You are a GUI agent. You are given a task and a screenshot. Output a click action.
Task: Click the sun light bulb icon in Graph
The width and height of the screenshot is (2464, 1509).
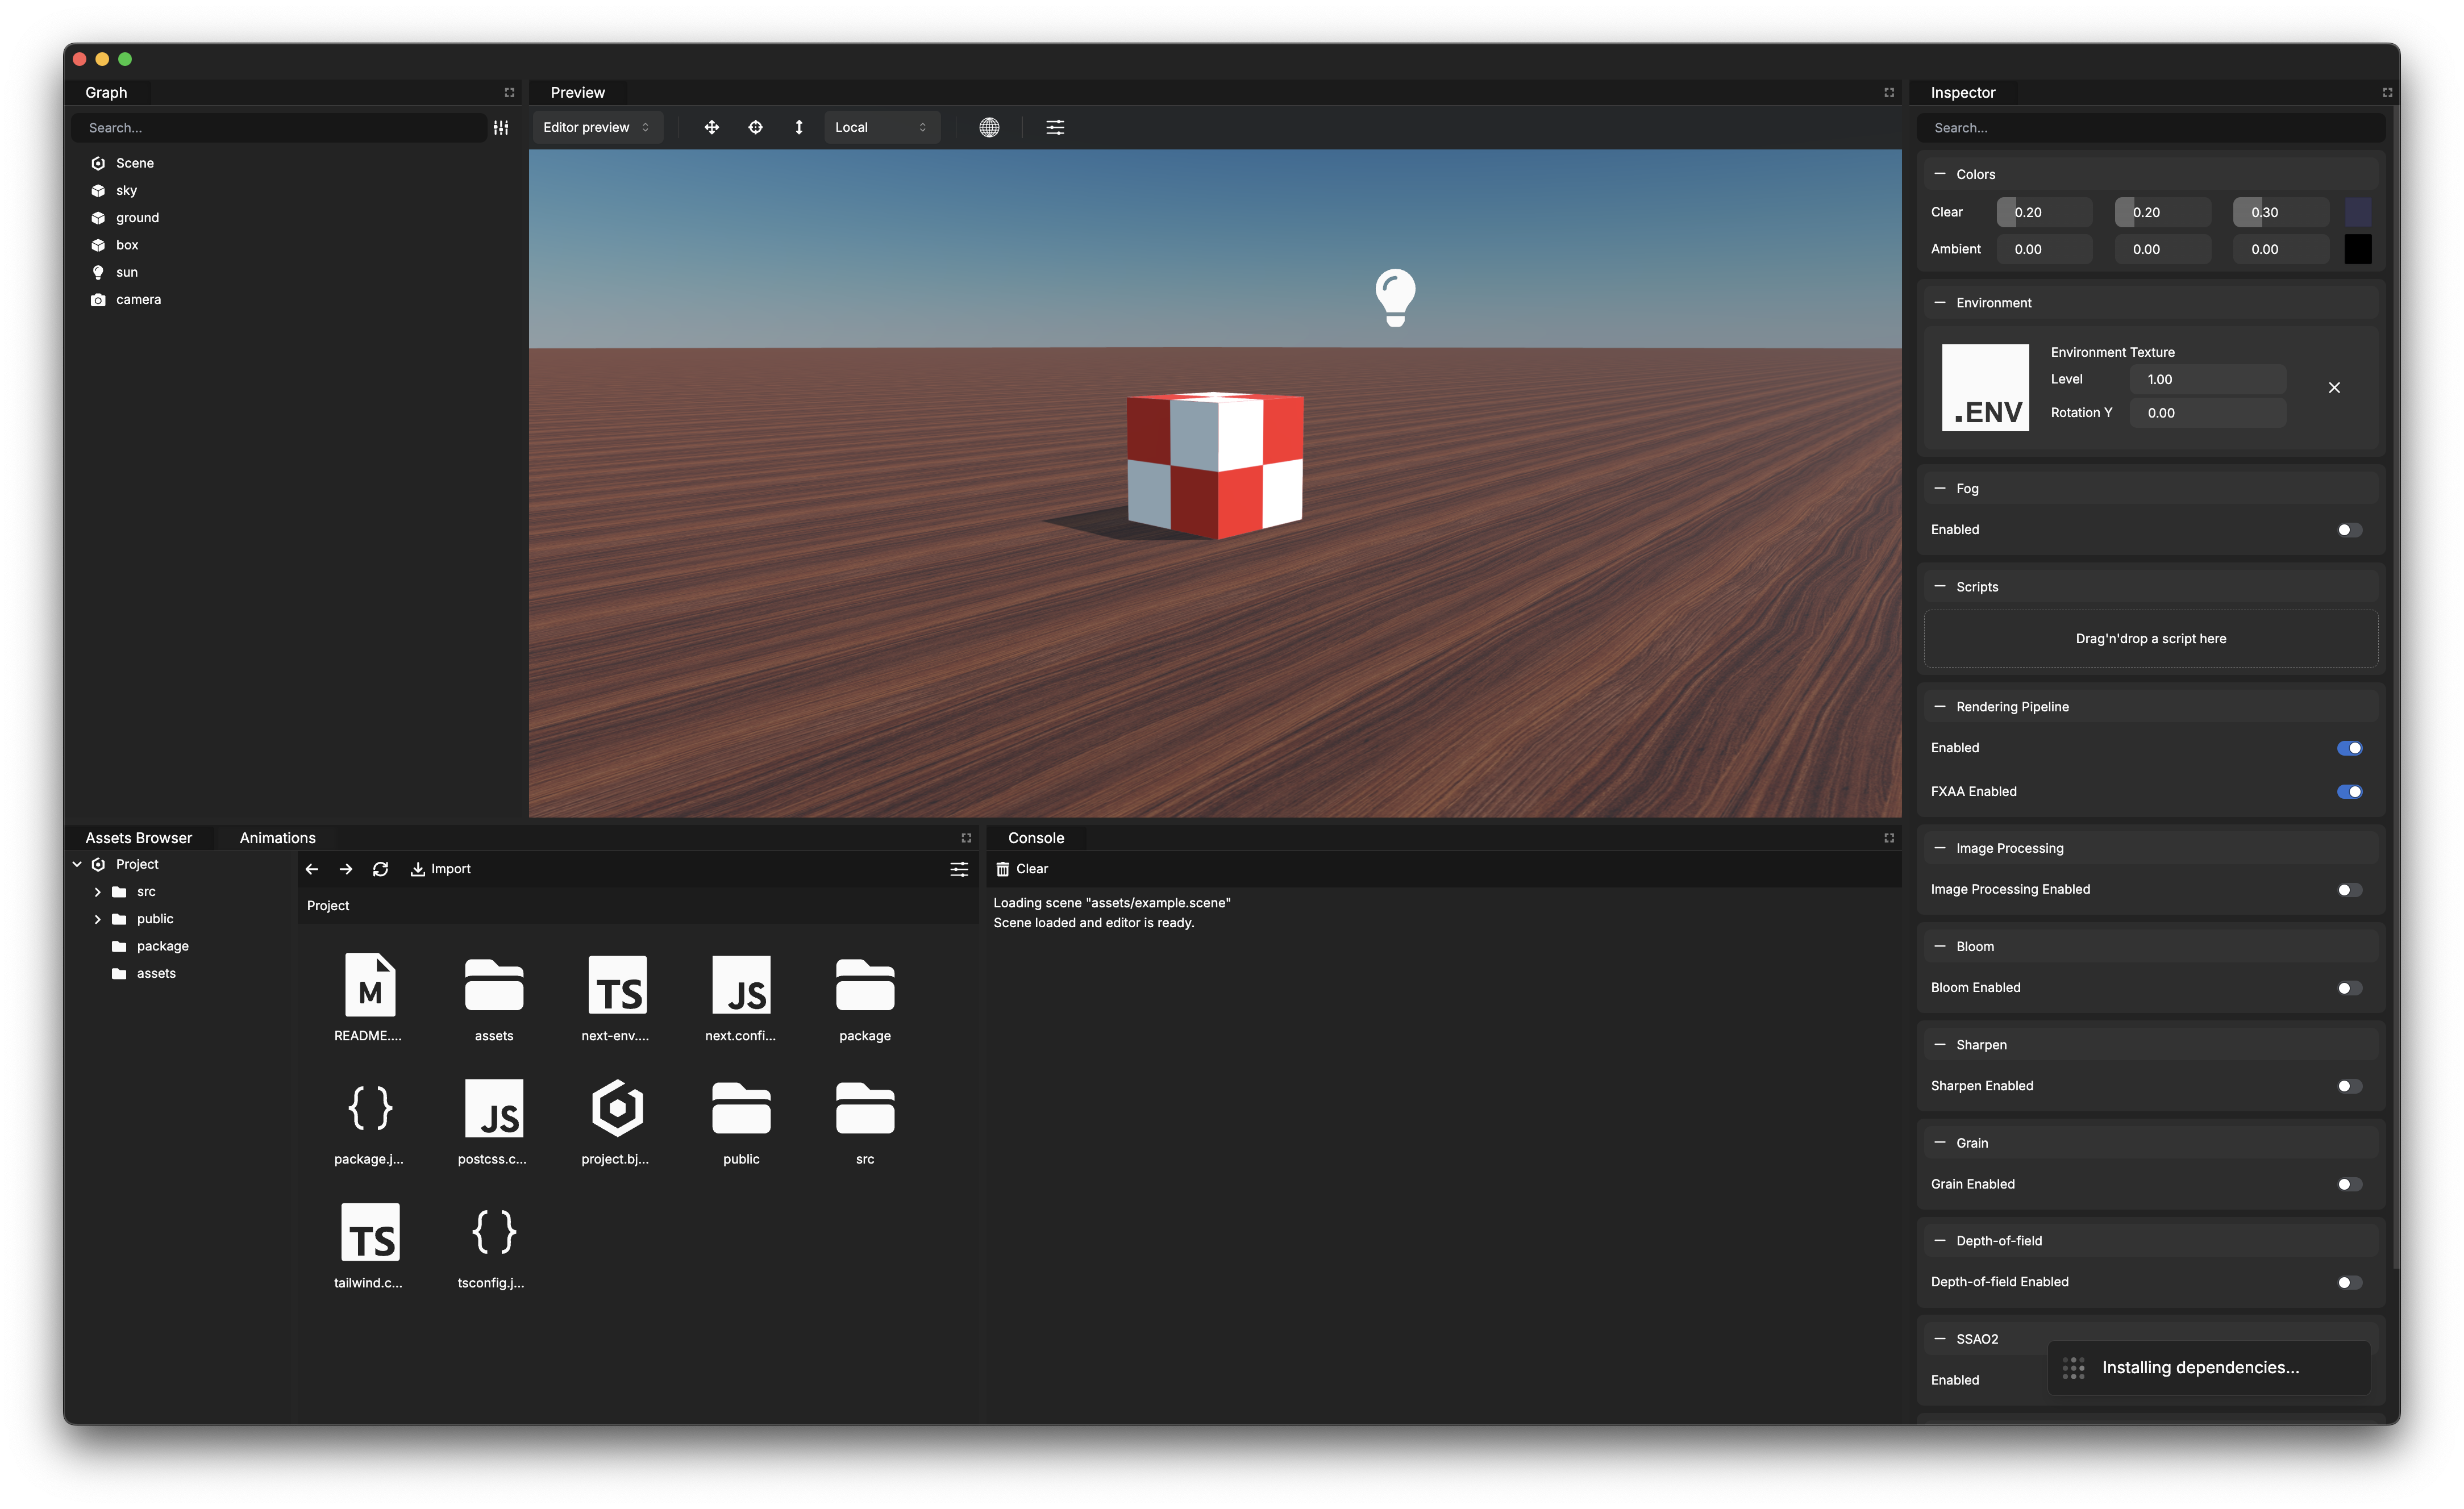(98, 272)
